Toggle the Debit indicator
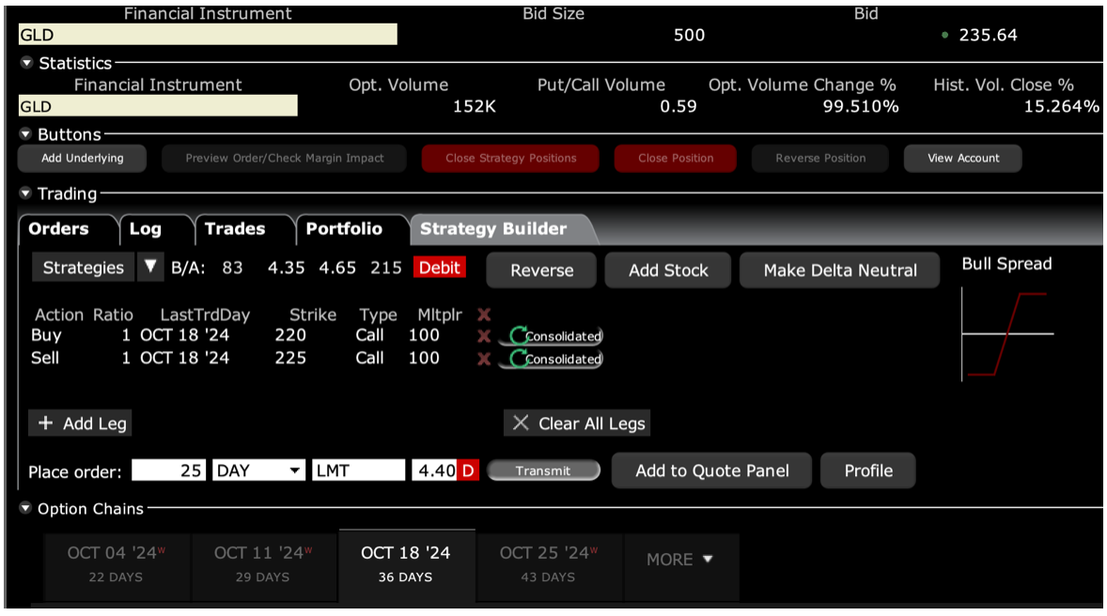1107x616 pixels. [439, 268]
